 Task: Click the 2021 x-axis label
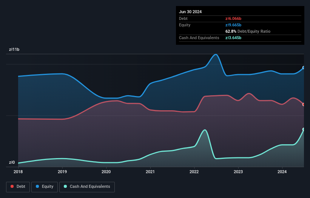[150, 172]
